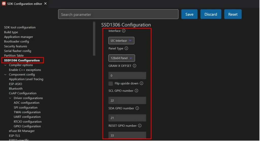Click the Espressif icon in the editor tab
Image resolution: width=260 pixels, height=141 pixels.
[4, 4]
